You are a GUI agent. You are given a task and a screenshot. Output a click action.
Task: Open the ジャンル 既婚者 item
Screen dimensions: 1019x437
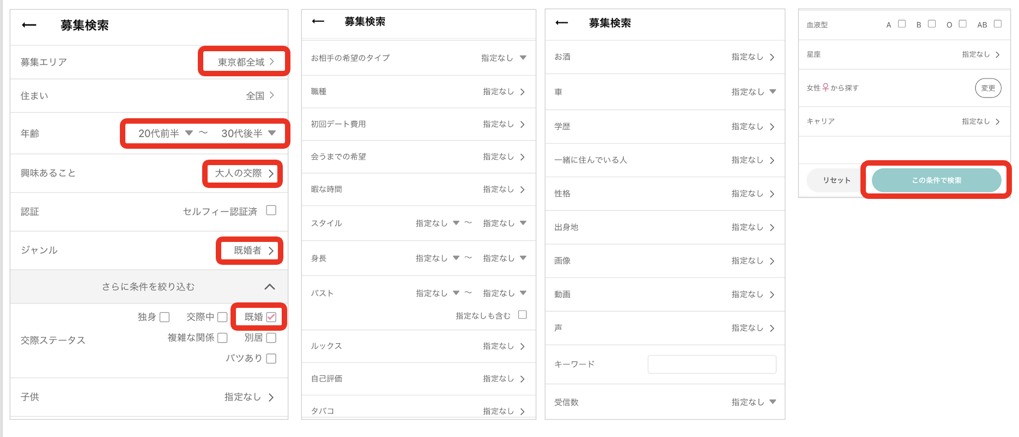[250, 251]
